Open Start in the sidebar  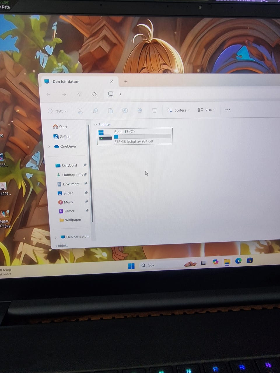click(x=60, y=127)
